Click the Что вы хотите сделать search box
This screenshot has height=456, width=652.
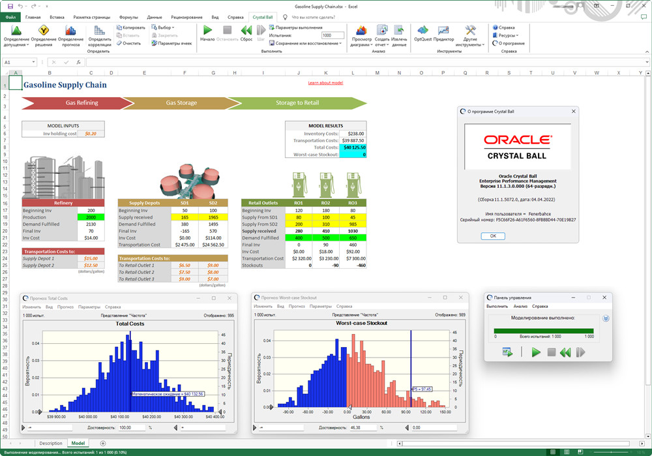313,18
